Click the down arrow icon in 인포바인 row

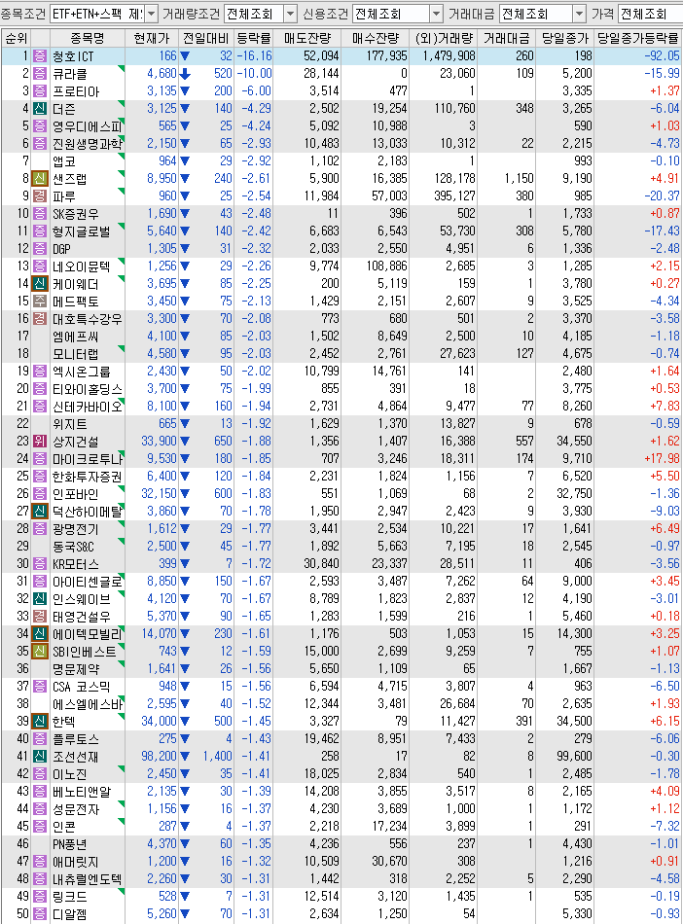coord(185,494)
